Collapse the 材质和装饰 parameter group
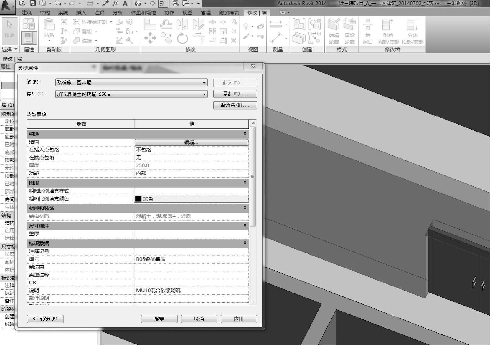490x345 pixels. 245,208
